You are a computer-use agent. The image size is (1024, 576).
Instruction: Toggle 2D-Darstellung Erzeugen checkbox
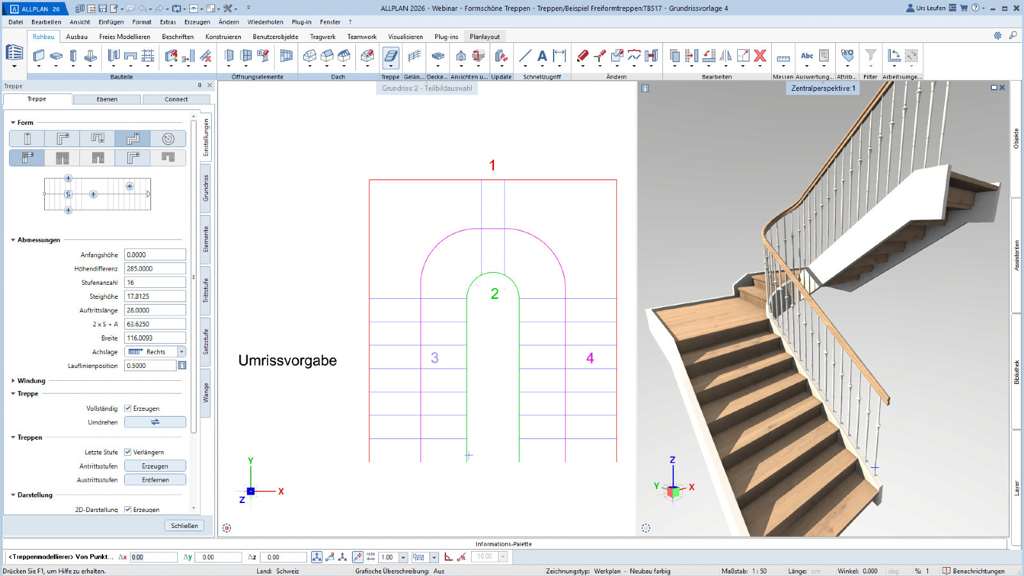pos(128,509)
